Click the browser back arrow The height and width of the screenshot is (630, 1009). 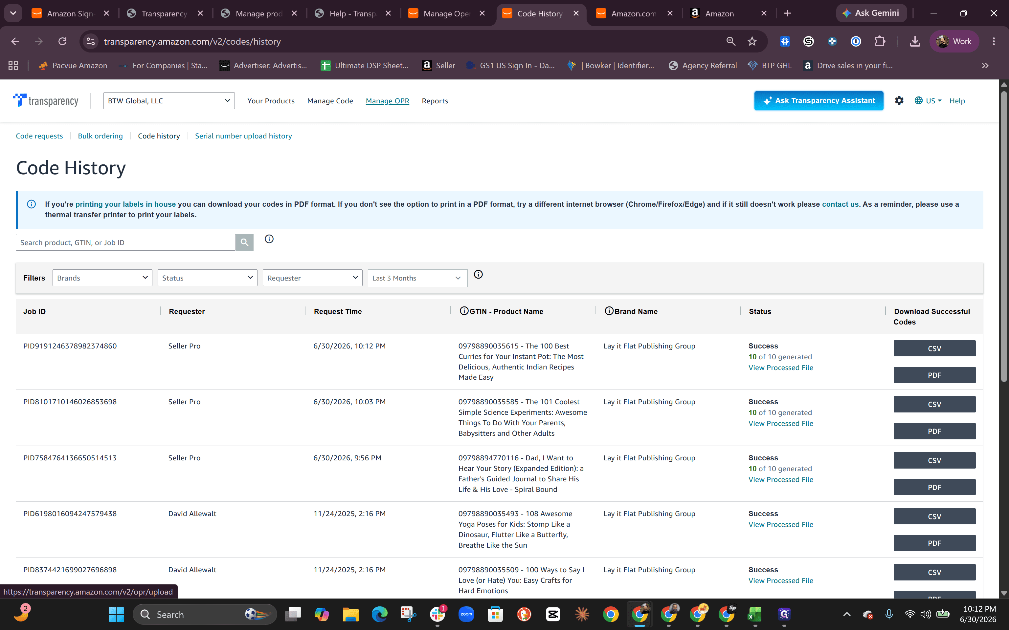(15, 41)
